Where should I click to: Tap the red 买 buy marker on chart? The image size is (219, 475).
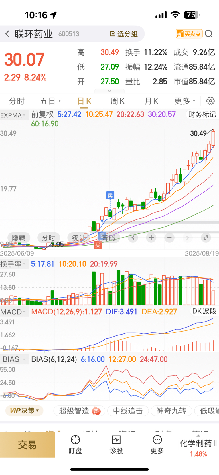98,245
